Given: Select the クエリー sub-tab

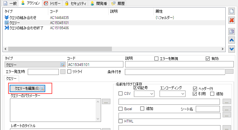Looking at the screenshot, I should tap(11, 79).
